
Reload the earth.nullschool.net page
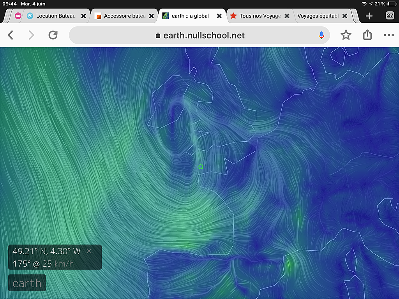point(53,35)
